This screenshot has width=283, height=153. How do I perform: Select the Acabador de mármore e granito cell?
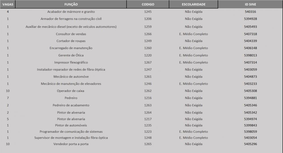tap(71, 12)
